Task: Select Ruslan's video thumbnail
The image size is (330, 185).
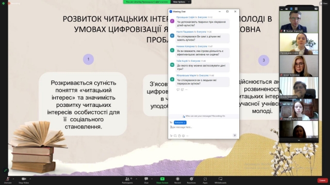Action: [x=299, y=22]
